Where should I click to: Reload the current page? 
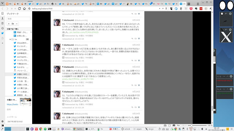19,9
